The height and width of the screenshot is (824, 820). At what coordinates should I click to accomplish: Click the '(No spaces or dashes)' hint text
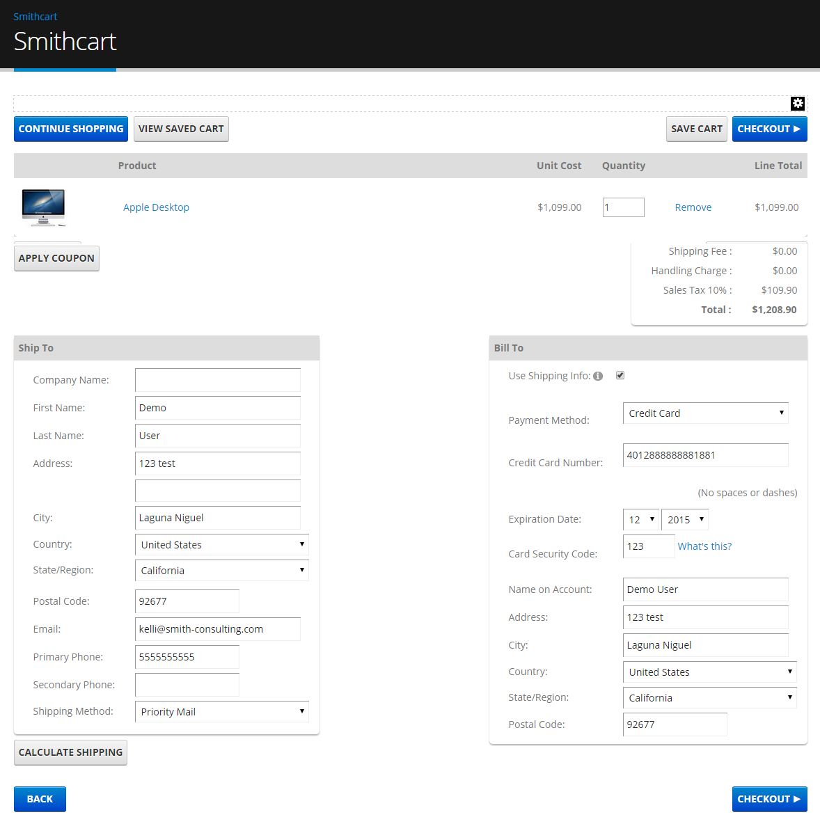coord(748,493)
